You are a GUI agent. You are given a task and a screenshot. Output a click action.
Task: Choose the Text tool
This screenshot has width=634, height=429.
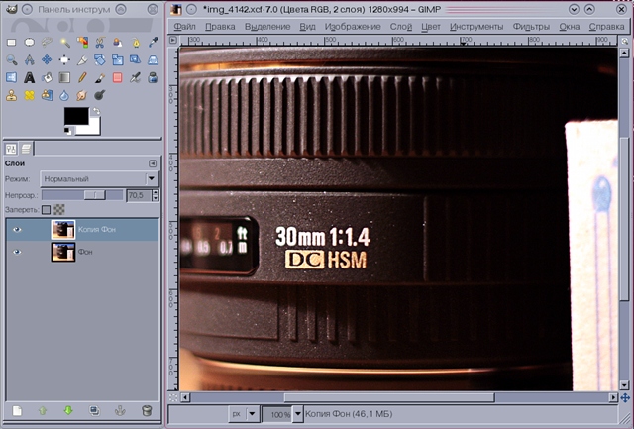click(x=30, y=77)
